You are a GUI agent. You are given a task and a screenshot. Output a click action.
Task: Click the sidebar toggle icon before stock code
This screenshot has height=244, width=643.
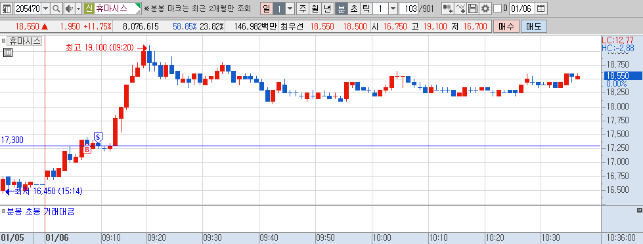[x=7, y=8]
